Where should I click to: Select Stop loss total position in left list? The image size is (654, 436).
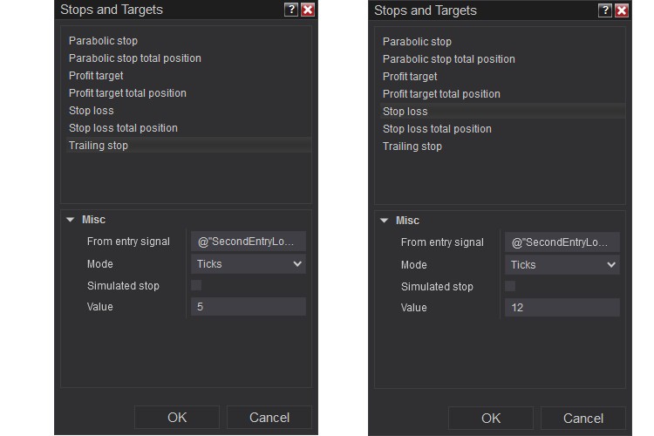pos(123,128)
